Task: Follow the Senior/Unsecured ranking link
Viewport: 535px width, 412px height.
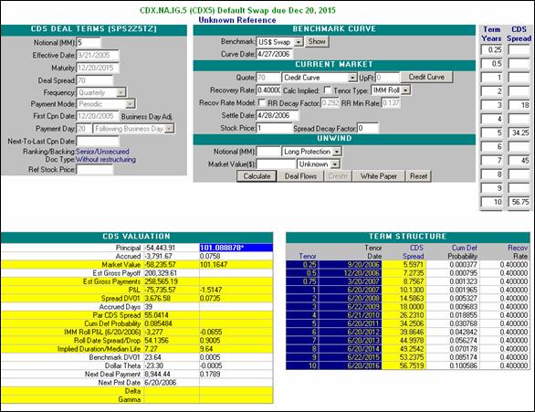Action: point(102,152)
